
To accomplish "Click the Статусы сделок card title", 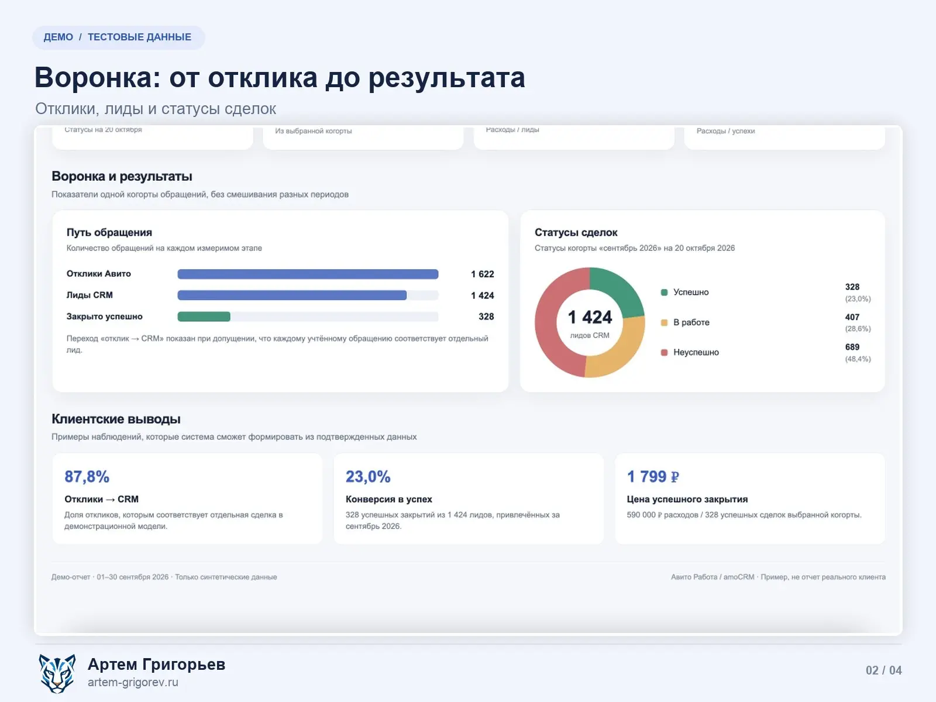I will [x=576, y=232].
